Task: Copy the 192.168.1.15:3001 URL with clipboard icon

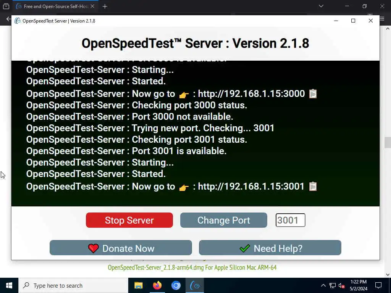Action: 313,187
